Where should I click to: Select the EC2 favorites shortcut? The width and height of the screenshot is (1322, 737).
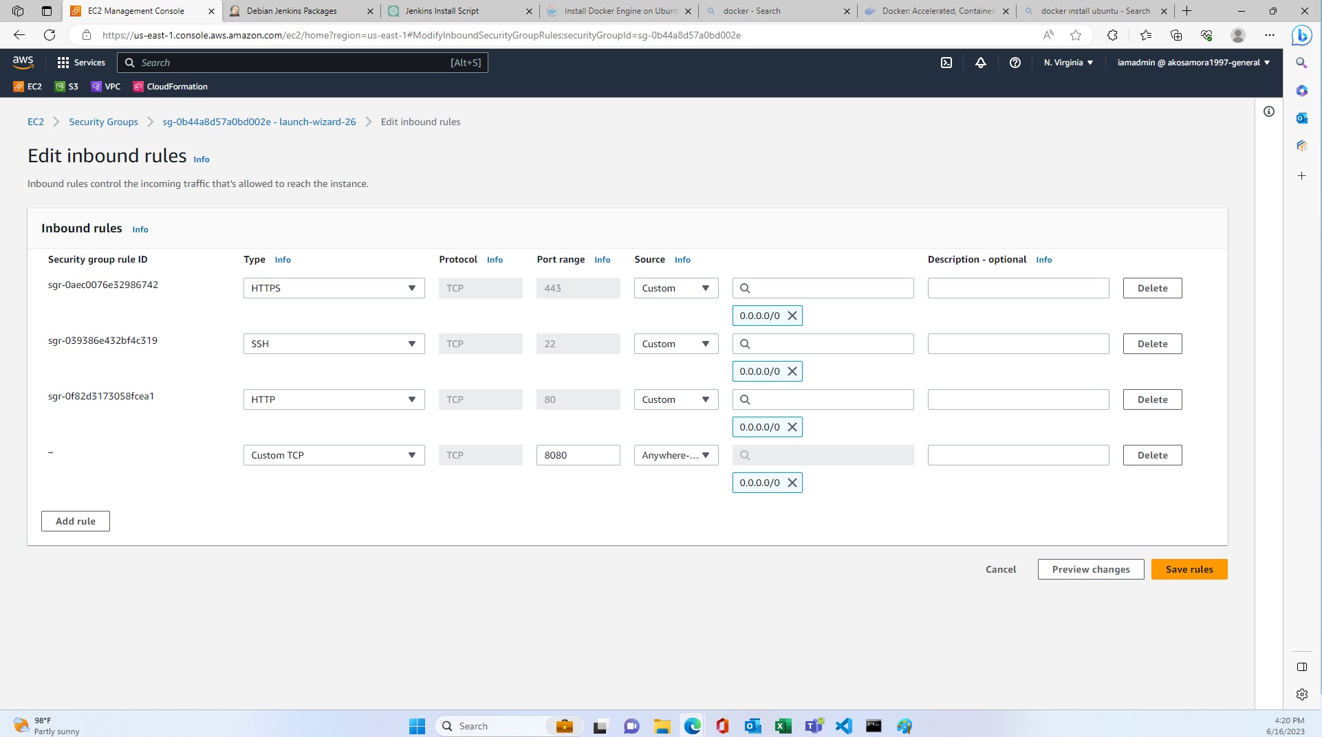(28, 87)
